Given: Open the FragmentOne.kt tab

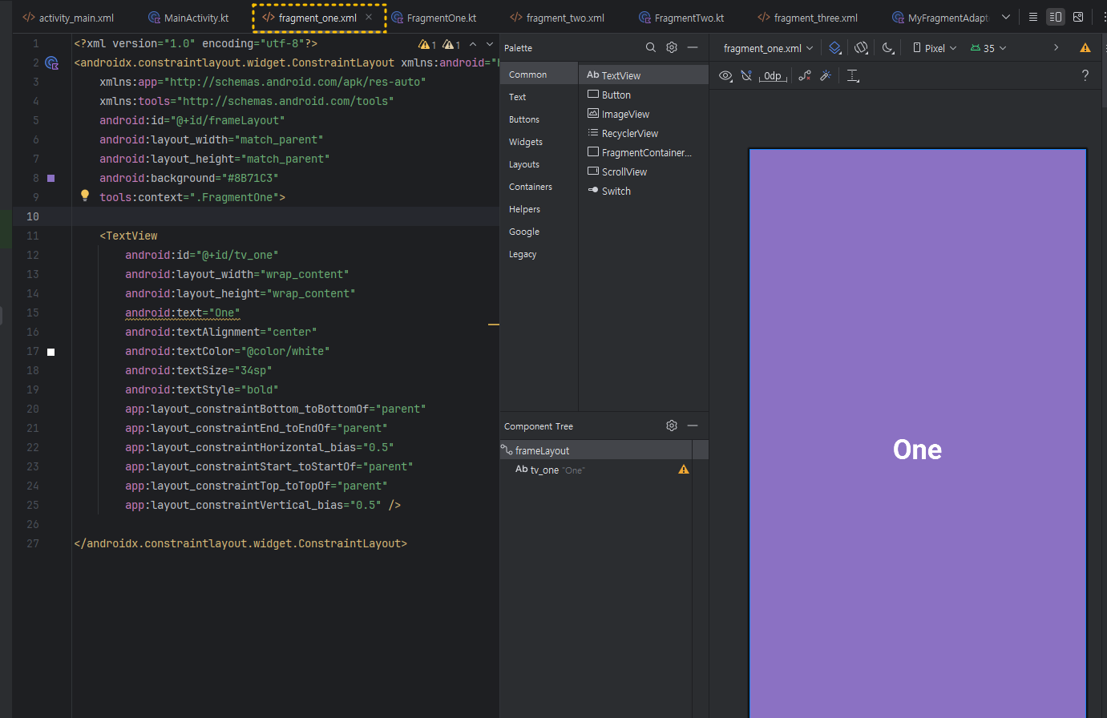Looking at the screenshot, I should click(434, 18).
